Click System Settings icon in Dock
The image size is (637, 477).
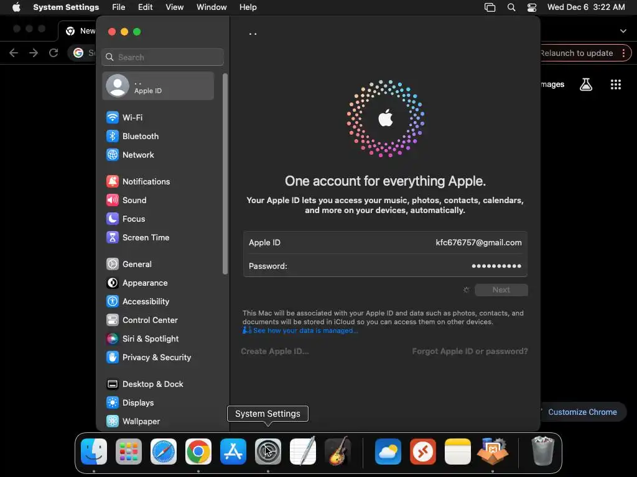pyautogui.click(x=268, y=452)
